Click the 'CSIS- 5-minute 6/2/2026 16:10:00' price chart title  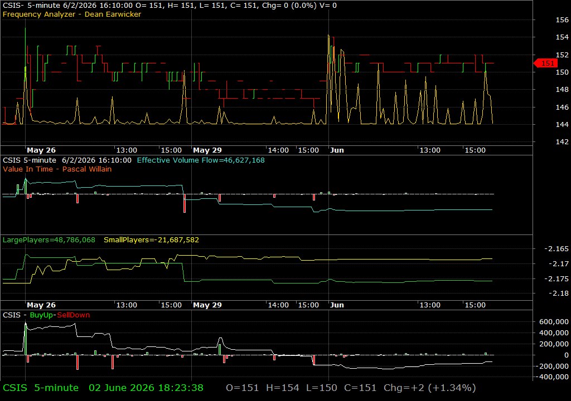[x=67, y=6]
